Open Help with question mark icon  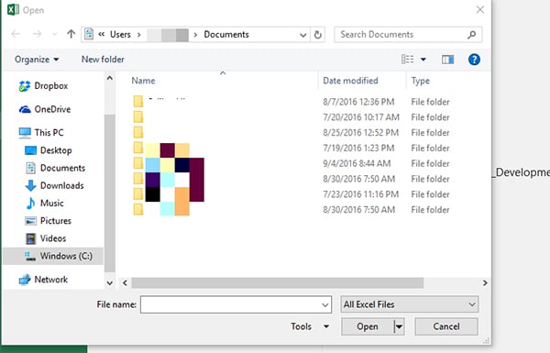pos(474,60)
